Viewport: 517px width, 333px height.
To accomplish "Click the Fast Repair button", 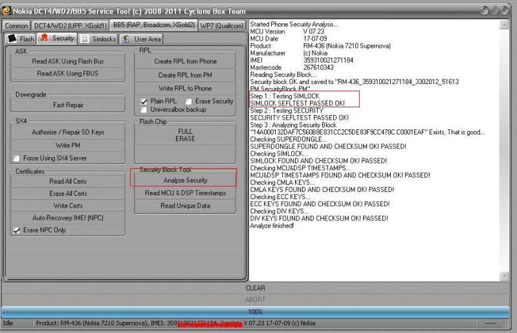I will (x=68, y=105).
